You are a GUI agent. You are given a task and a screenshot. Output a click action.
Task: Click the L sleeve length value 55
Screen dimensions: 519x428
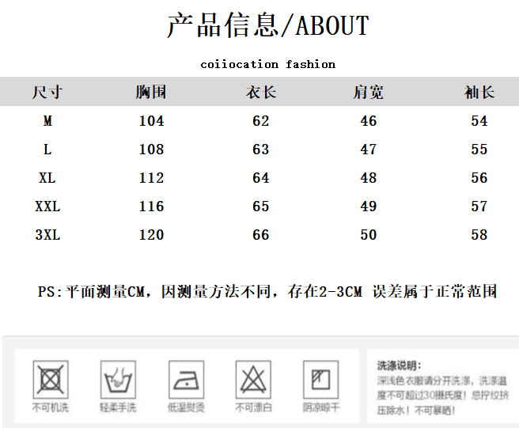tap(479, 150)
